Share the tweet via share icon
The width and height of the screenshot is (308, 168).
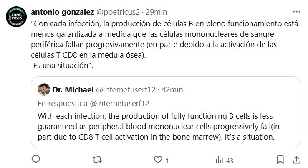coord(296,160)
